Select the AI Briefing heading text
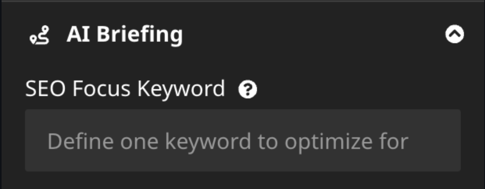This screenshot has width=485, height=189. pos(124,35)
